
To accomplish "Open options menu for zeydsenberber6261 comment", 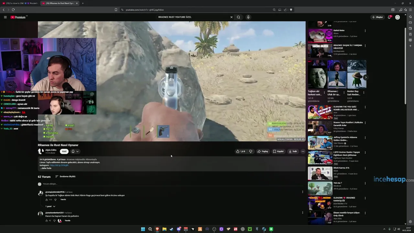I will [303, 213].
